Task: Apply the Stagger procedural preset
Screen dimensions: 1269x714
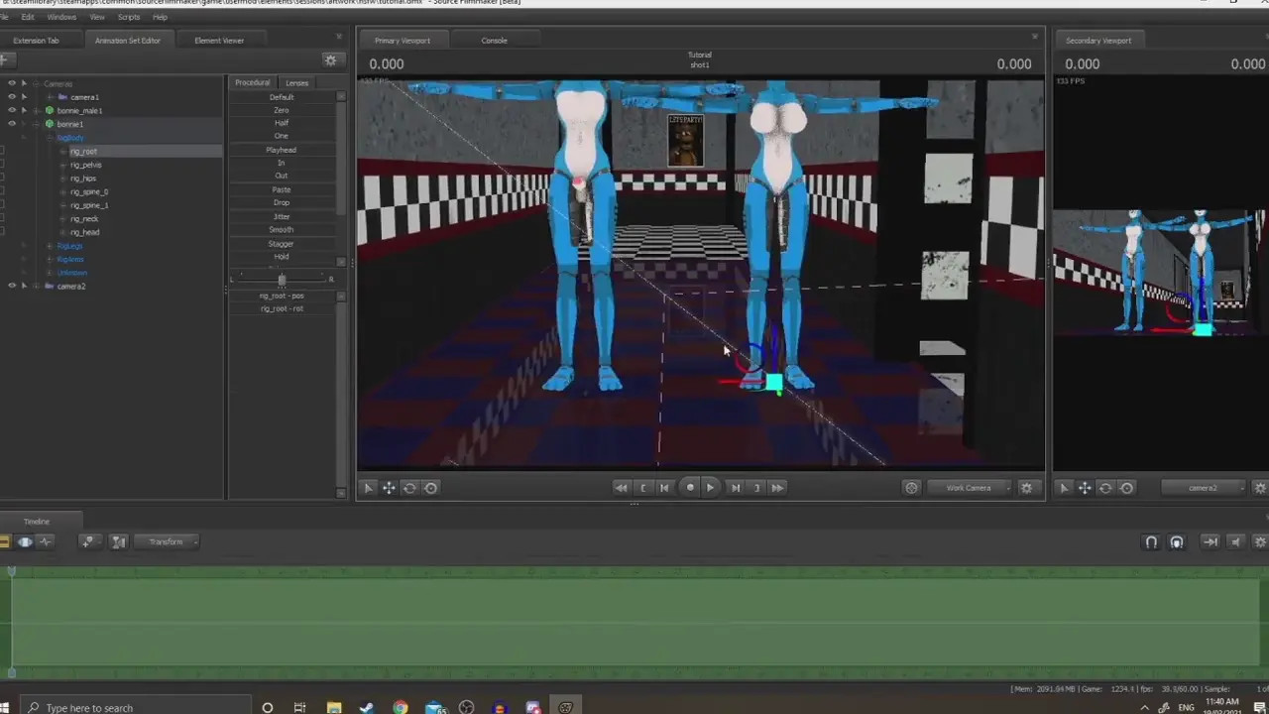Action: pyautogui.click(x=282, y=243)
